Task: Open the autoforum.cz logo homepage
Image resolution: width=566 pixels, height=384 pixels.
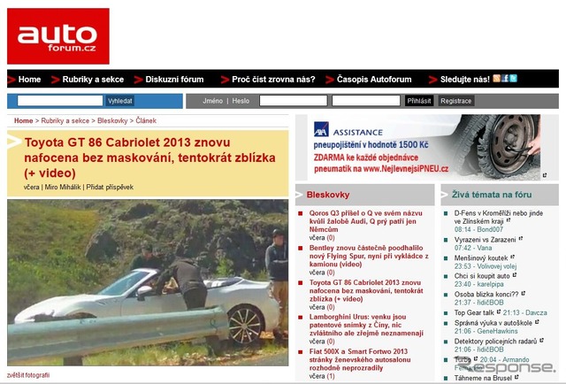Action: click(58, 36)
